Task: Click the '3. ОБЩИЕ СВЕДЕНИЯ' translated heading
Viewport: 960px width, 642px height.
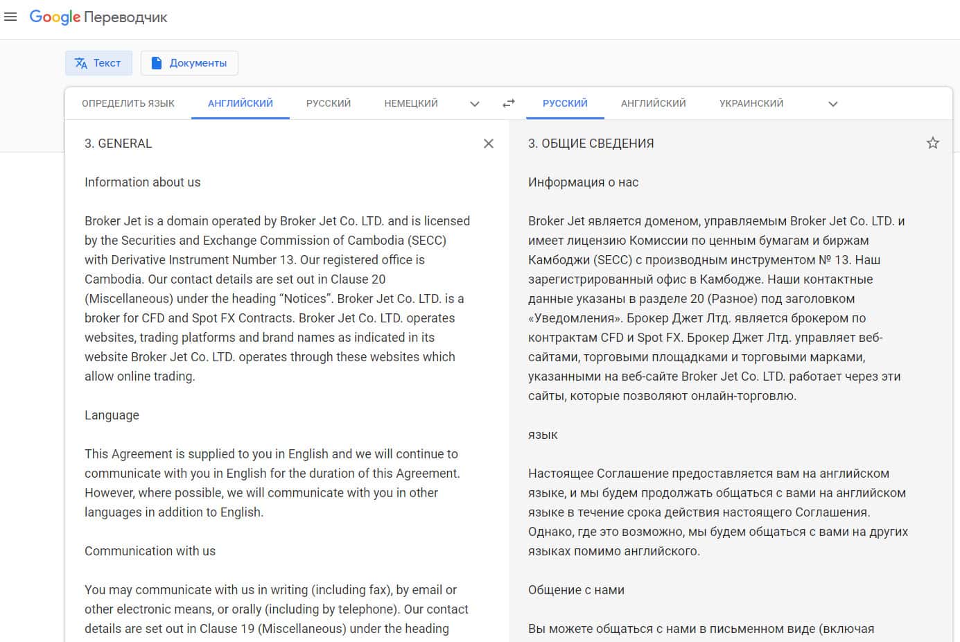Action: coord(591,144)
